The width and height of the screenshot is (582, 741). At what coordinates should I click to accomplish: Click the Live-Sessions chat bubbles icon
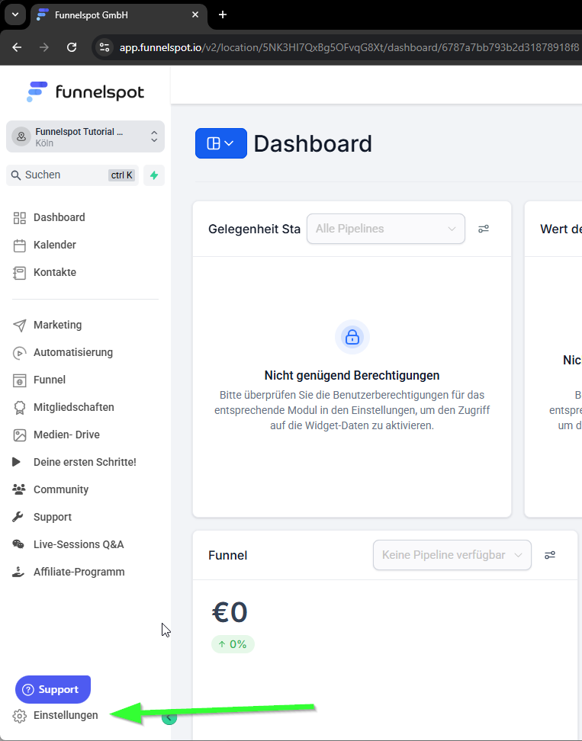(18, 544)
